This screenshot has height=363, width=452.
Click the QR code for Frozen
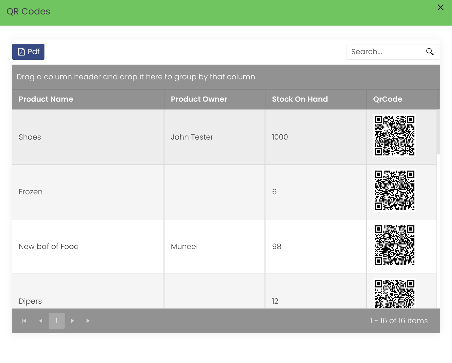coord(394,190)
